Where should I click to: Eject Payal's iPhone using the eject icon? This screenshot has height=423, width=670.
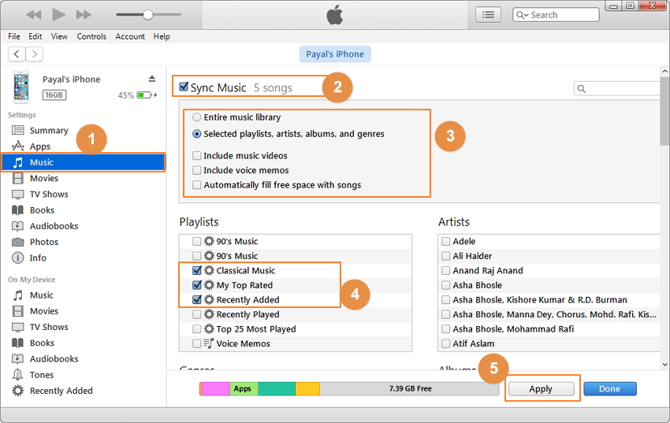152,79
